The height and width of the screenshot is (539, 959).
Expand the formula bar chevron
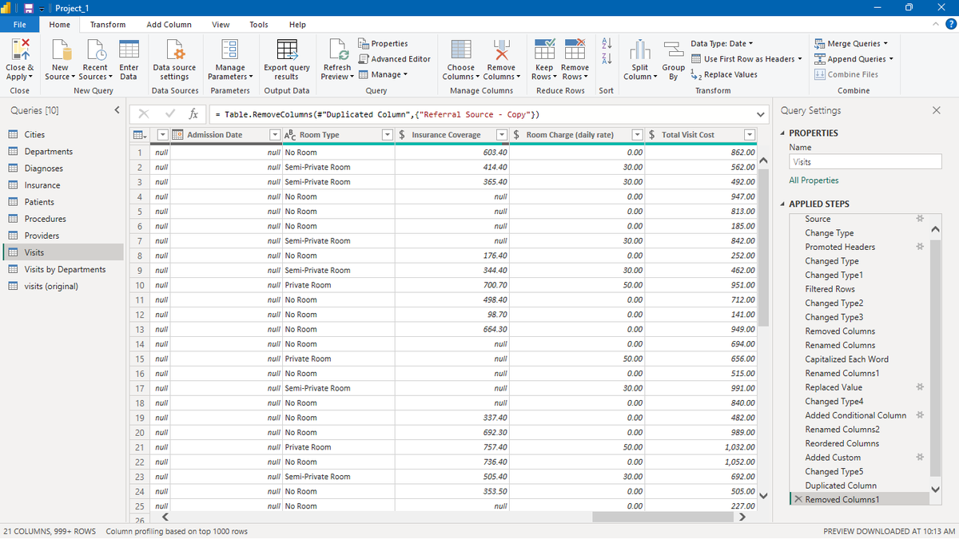pyautogui.click(x=760, y=114)
